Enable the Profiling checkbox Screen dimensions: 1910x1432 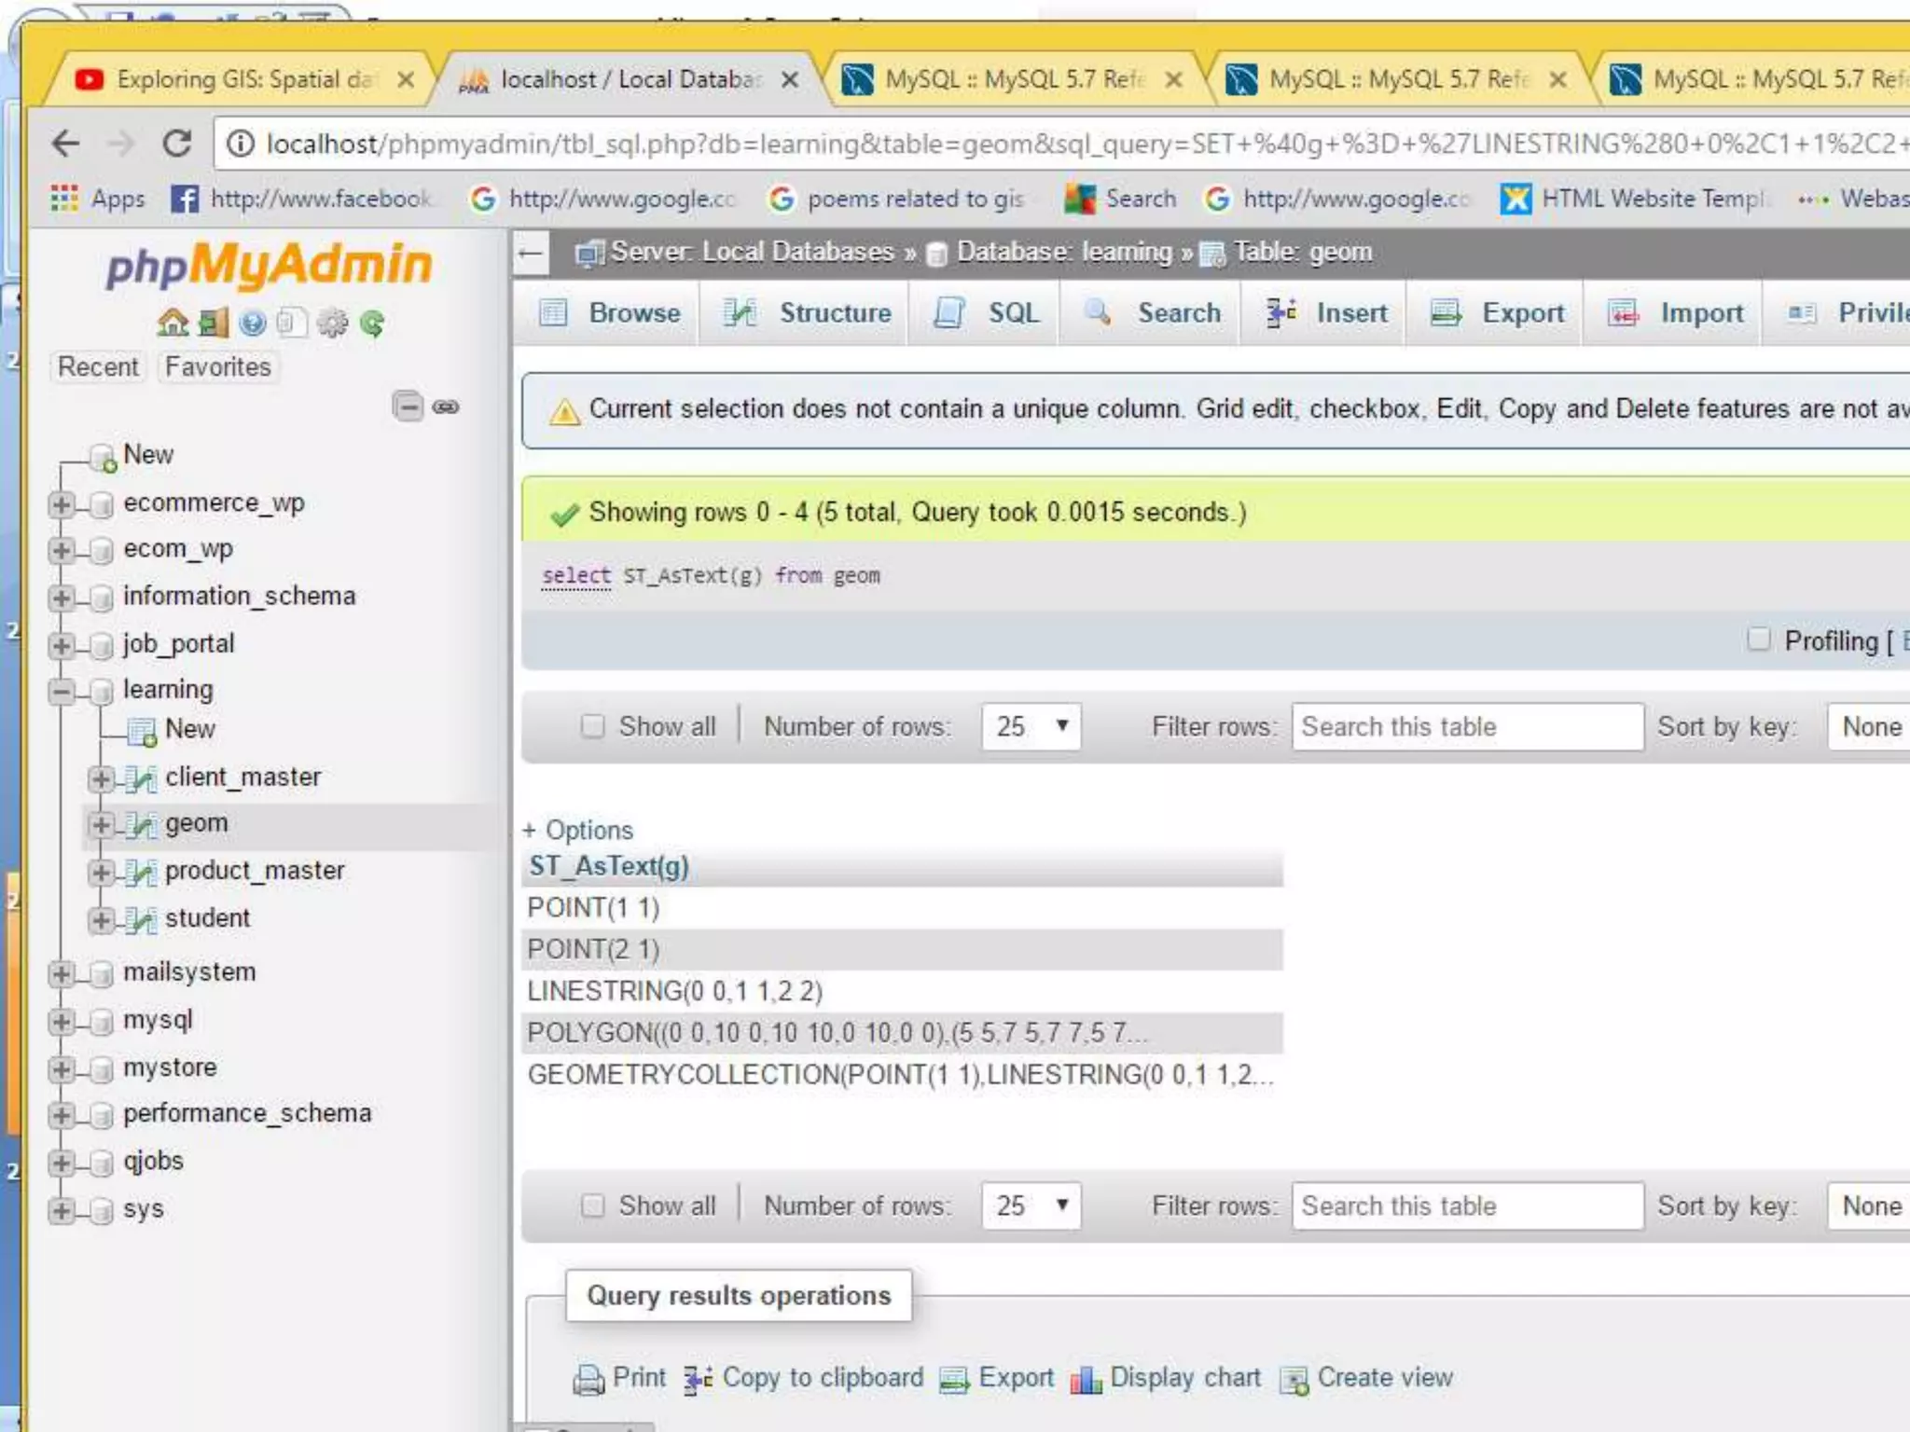point(1758,640)
